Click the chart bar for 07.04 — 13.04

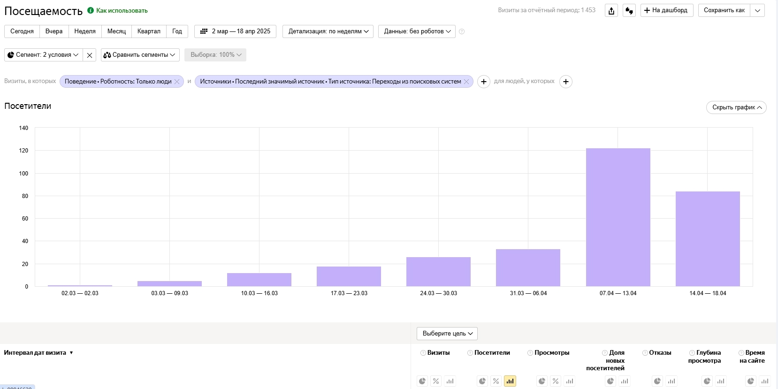click(x=618, y=217)
